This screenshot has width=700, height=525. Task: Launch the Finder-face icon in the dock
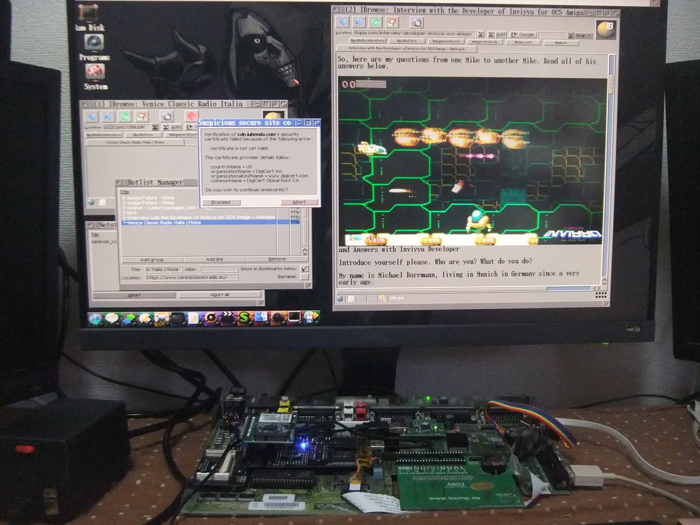[x=261, y=318]
